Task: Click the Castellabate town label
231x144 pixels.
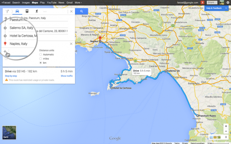Action: pyautogui.click(x=190, y=140)
